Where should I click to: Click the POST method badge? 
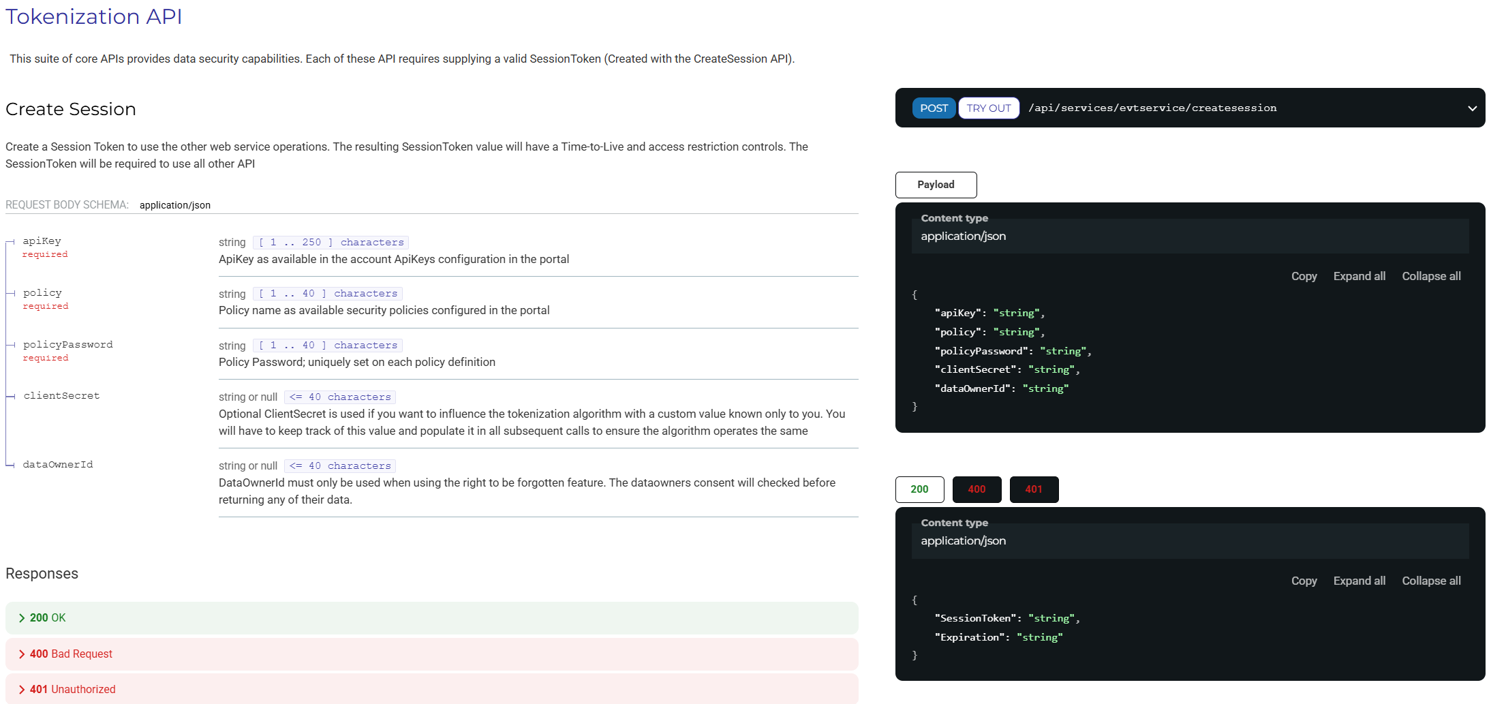coord(934,108)
